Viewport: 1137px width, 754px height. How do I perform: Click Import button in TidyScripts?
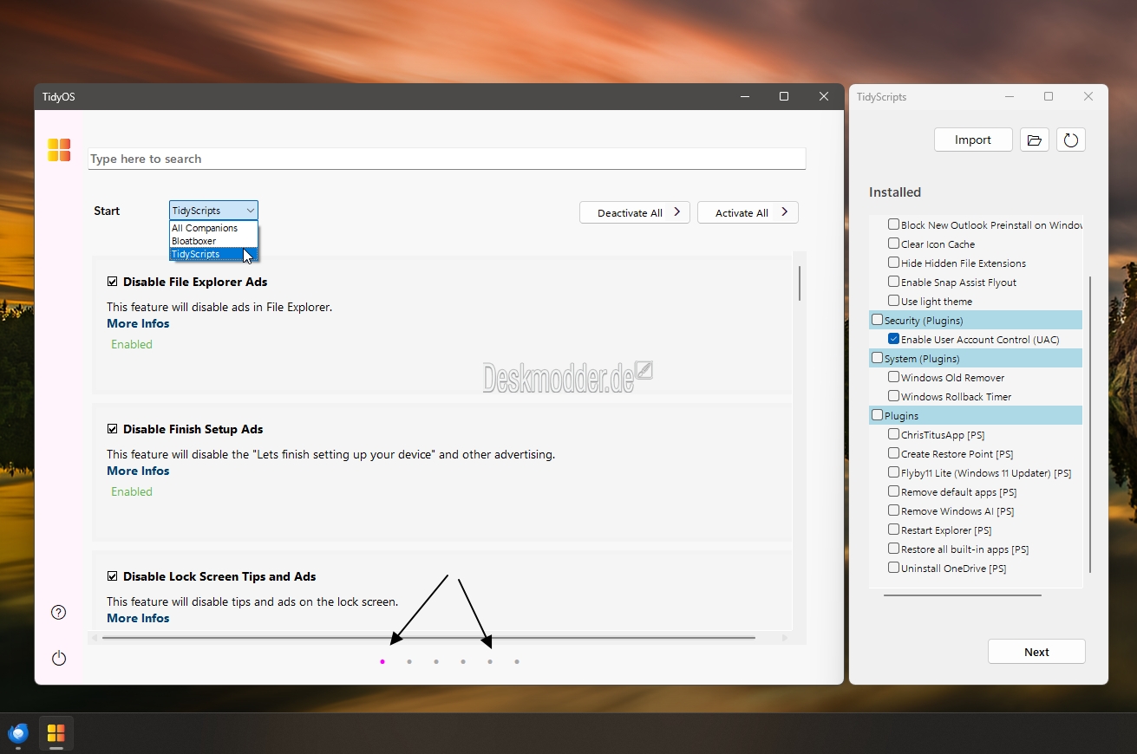pos(973,140)
